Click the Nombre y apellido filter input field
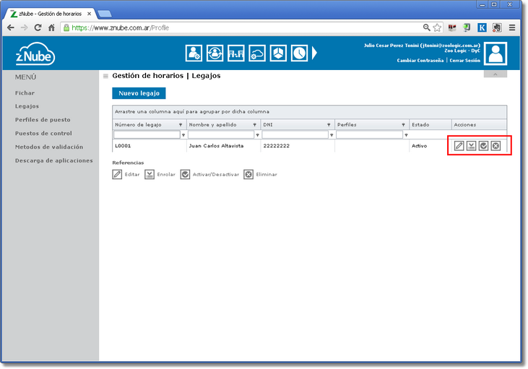528x369 pixels. click(220, 135)
